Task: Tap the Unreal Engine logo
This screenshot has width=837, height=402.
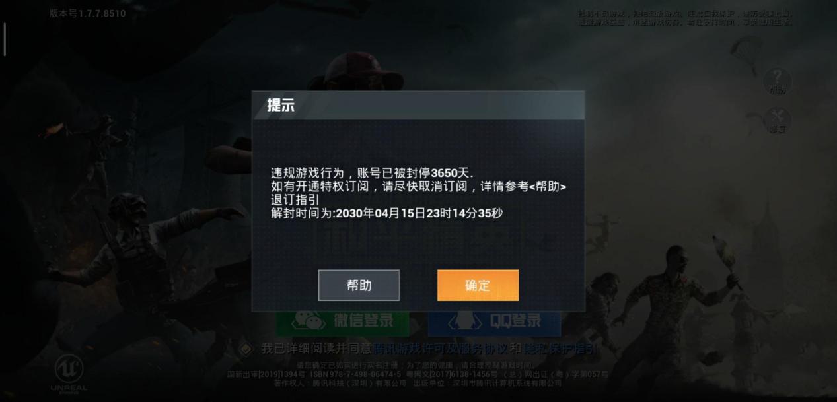Action: click(68, 375)
